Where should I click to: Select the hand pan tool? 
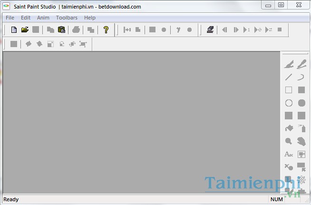click(x=301, y=141)
